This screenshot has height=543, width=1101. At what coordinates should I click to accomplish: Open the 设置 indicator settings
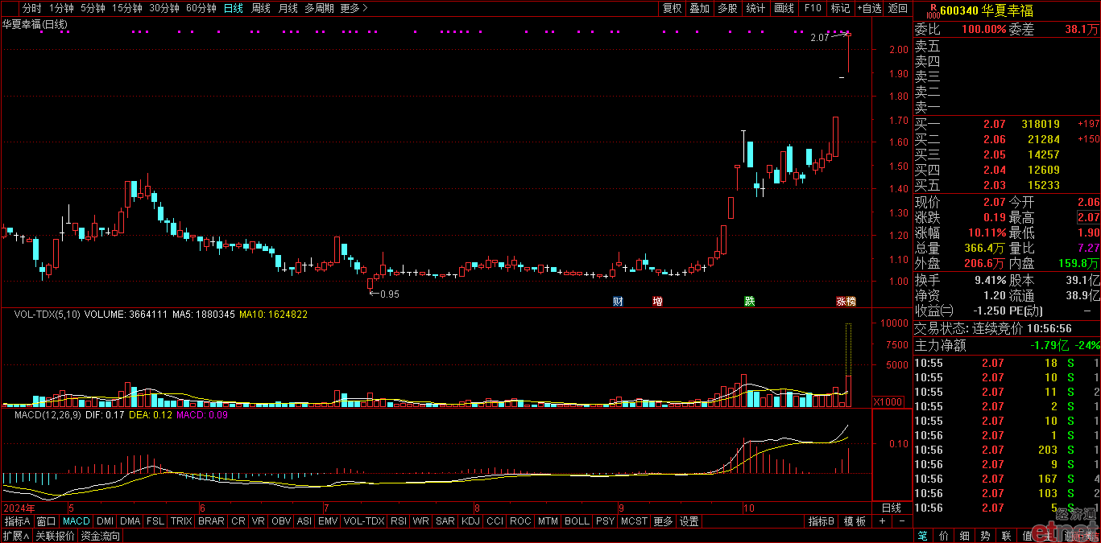689,521
